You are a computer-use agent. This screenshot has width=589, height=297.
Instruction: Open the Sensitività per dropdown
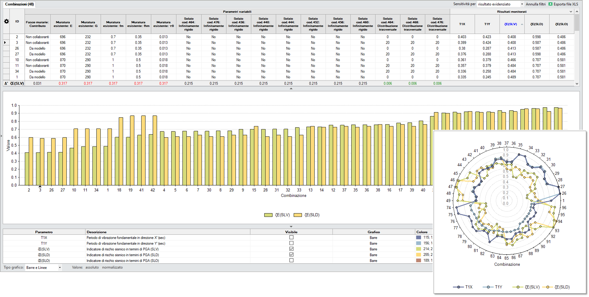(x=522, y=4)
